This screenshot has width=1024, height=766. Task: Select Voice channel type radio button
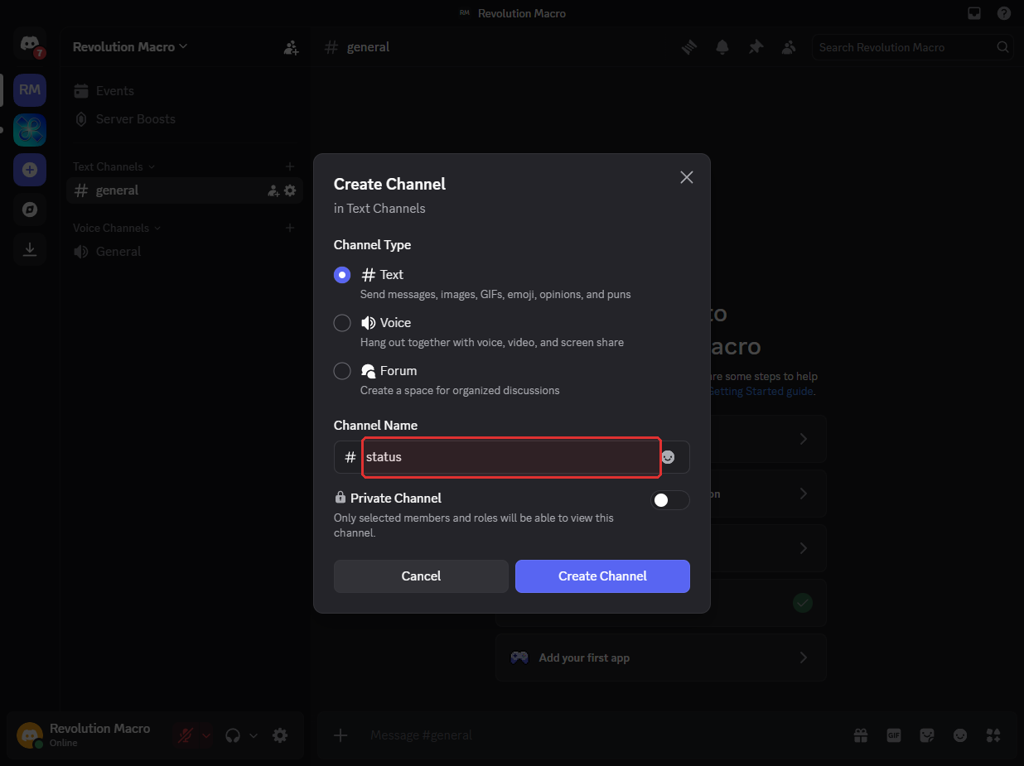tap(342, 323)
